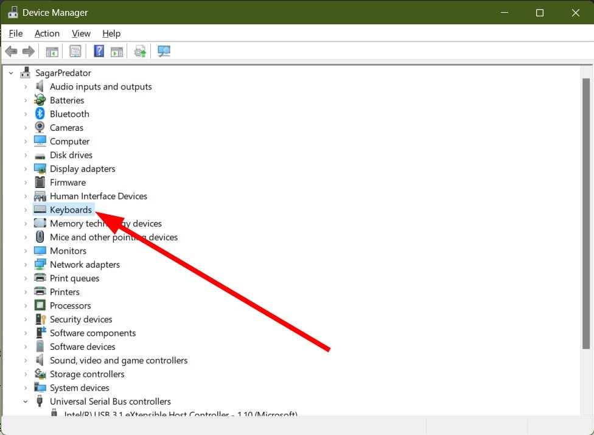Expand the Disk drives chevron
The height and width of the screenshot is (435, 594).
[26, 155]
